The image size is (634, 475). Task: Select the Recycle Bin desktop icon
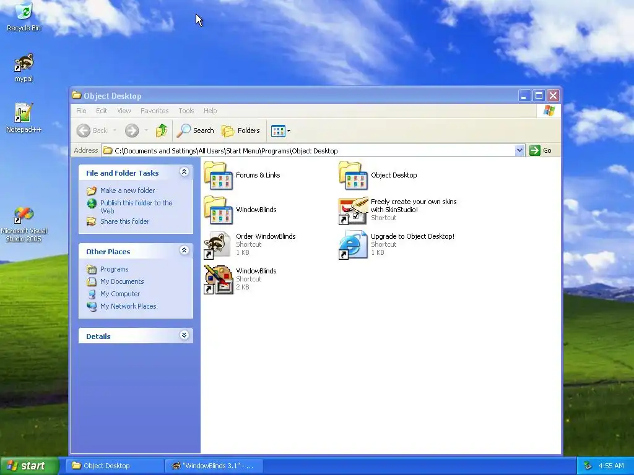24,11
